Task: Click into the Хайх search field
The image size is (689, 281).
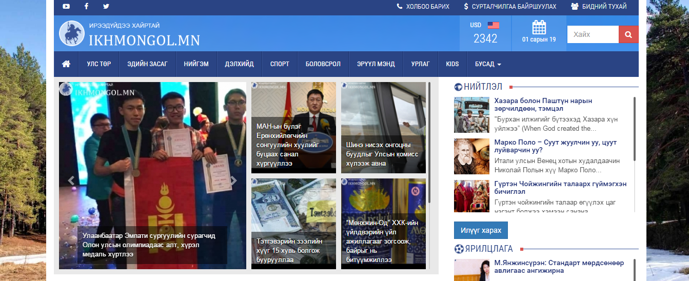Action: tap(593, 34)
